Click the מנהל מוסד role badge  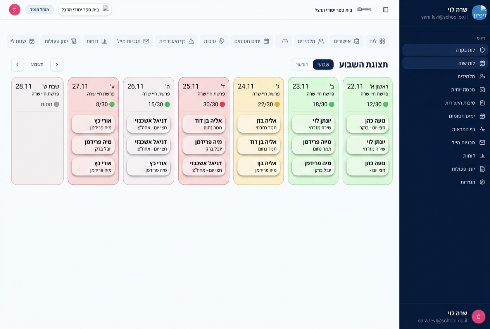click(40, 10)
